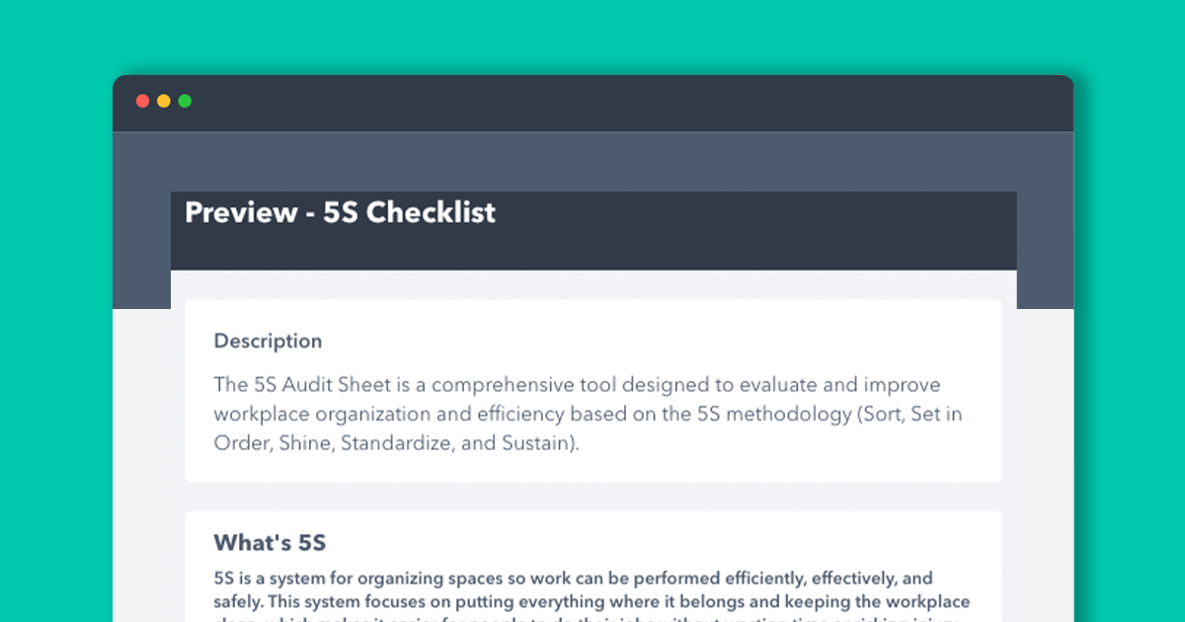Click the bottom edge of the What's 5S section
The width and height of the screenshot is (1185, 622).
(x=592, y=619)
